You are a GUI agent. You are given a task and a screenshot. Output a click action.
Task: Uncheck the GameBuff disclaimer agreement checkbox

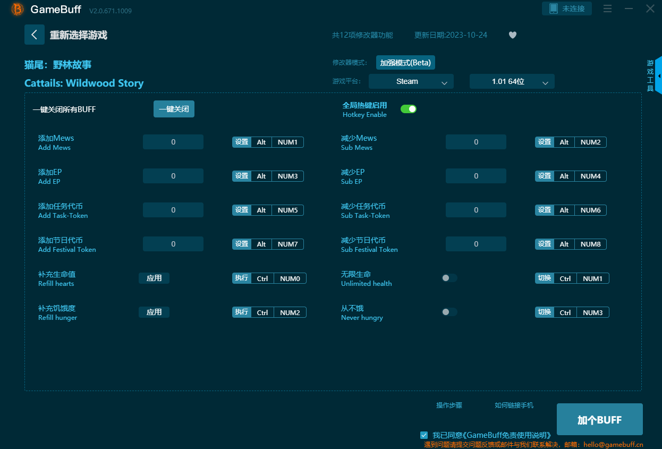tap(424, 435)
